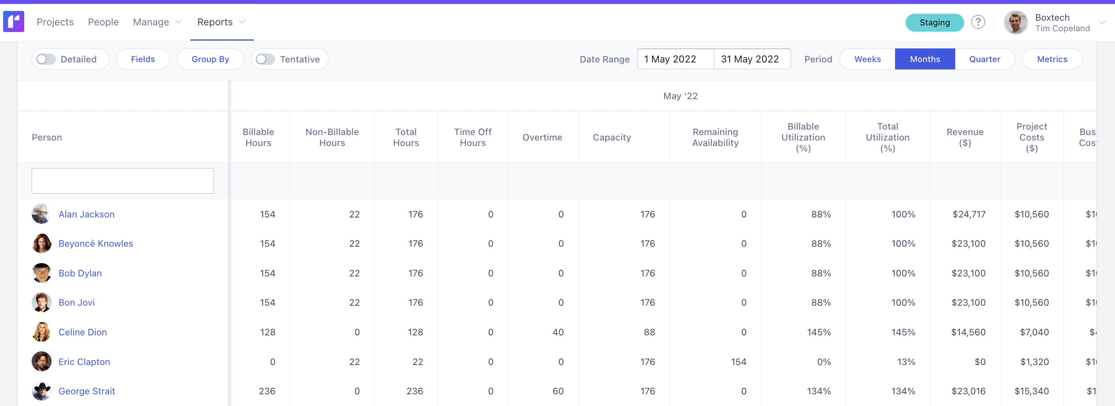This screenshot has width=1115, height=406.
Task: Click Alan Jackson's avatar photo
Action: coord(41,214)
